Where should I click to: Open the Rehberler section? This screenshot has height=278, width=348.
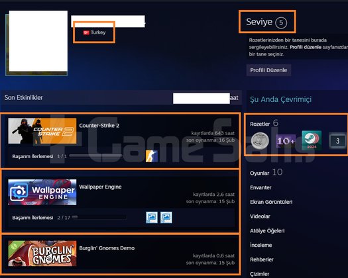[262, 259]
